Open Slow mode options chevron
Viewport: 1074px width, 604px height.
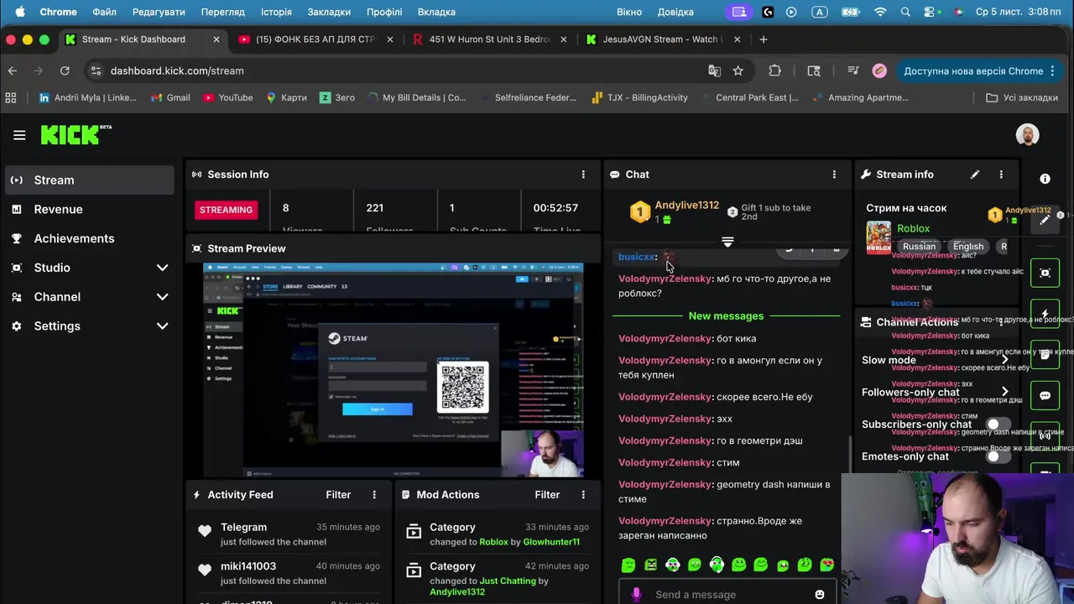[x=1004, y=360]
